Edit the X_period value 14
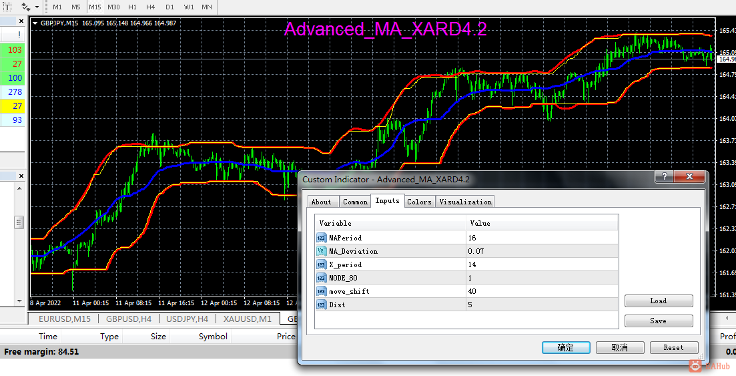The width and height of the screenshot is (736, 376). pos(542,264)
